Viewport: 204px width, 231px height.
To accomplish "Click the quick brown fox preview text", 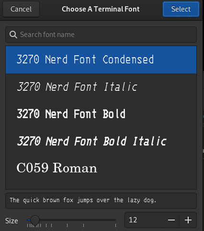I will (83, 200).
